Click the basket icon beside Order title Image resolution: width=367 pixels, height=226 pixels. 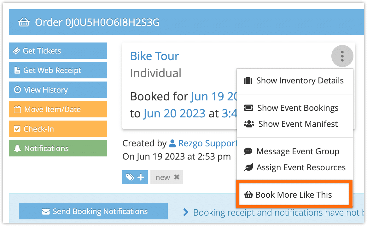coord(24,22)
